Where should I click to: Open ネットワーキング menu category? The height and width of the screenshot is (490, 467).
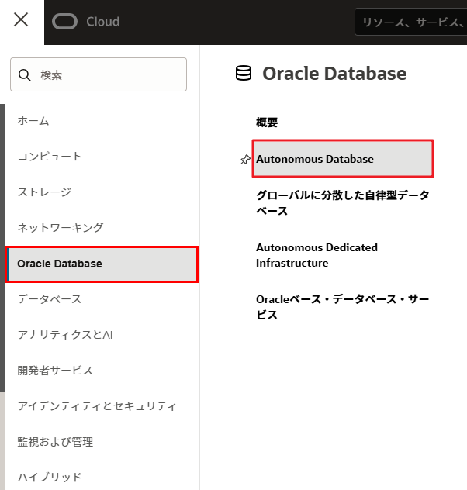(x=61, y=228)
